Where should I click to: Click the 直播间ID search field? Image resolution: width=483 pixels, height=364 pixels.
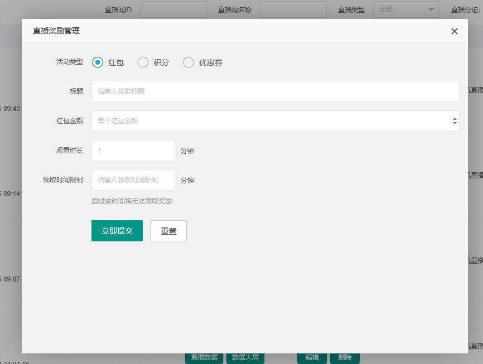[x=173, y=9]
